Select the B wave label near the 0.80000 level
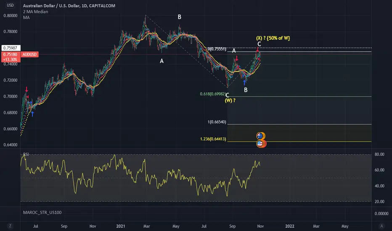The height and width of the screenshot is (231, 392). coord(180,17)
